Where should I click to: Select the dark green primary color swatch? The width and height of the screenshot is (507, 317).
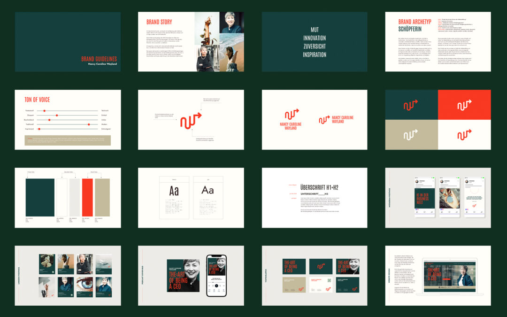[40, 197]
